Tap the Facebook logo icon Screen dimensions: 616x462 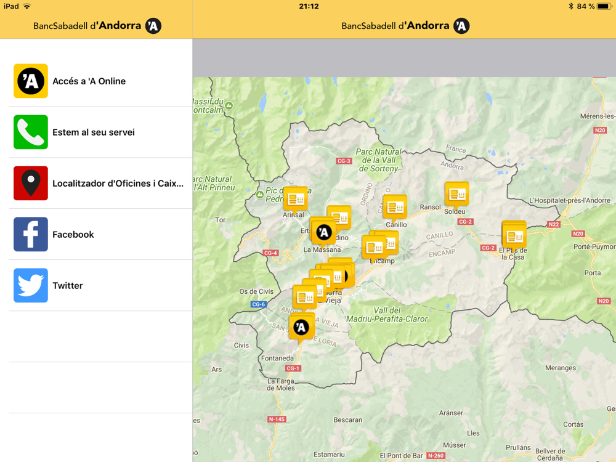point(31,234)
